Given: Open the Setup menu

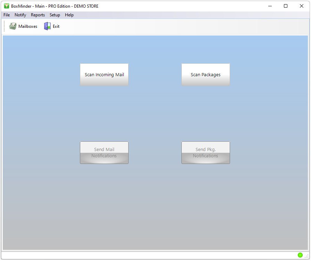Looking at the screenshot, I should (55, 15).
